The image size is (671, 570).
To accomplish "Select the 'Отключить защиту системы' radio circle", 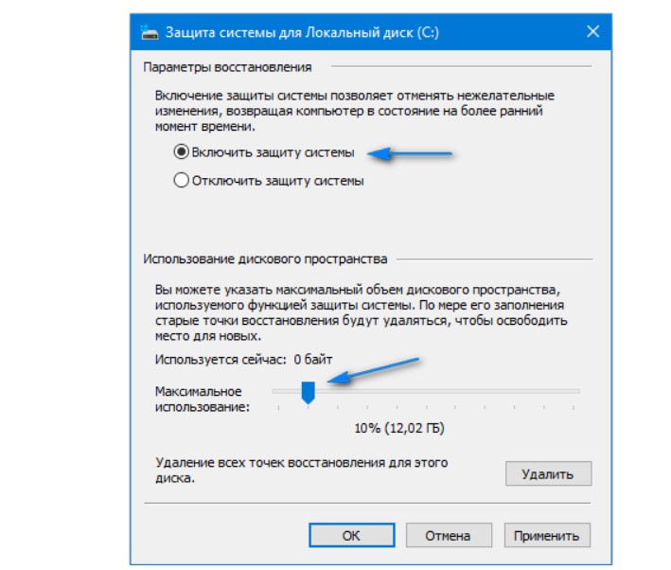I will point(181,180).
